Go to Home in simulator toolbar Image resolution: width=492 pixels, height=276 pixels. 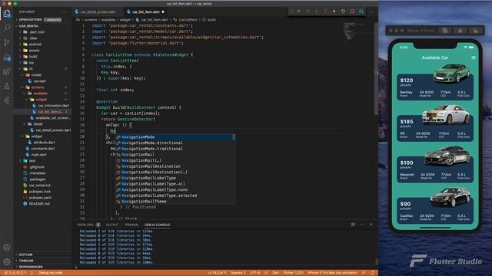(460, 31)
